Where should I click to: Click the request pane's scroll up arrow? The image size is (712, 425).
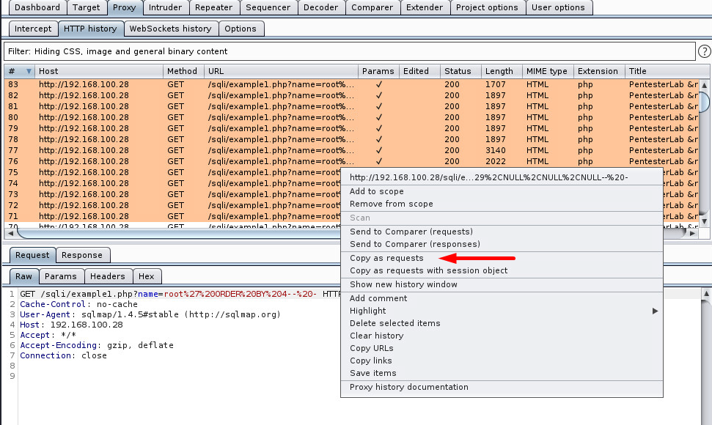tap(706, 293)
